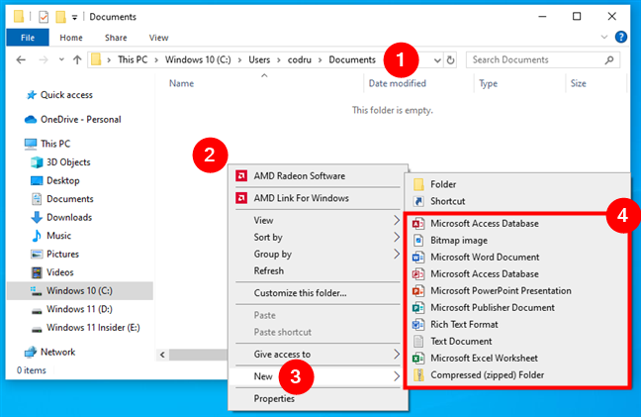Click codru in address breadcrumb
The width and height of the screenshot is (641, 417).
tap(300, 60)
